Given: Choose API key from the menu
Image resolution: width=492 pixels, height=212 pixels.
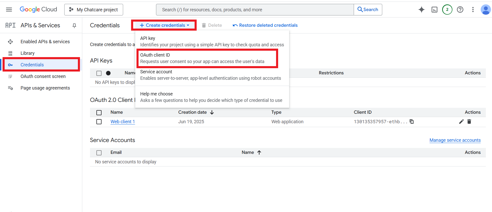Looking at the screenshot, I should (x=212, y=41).
